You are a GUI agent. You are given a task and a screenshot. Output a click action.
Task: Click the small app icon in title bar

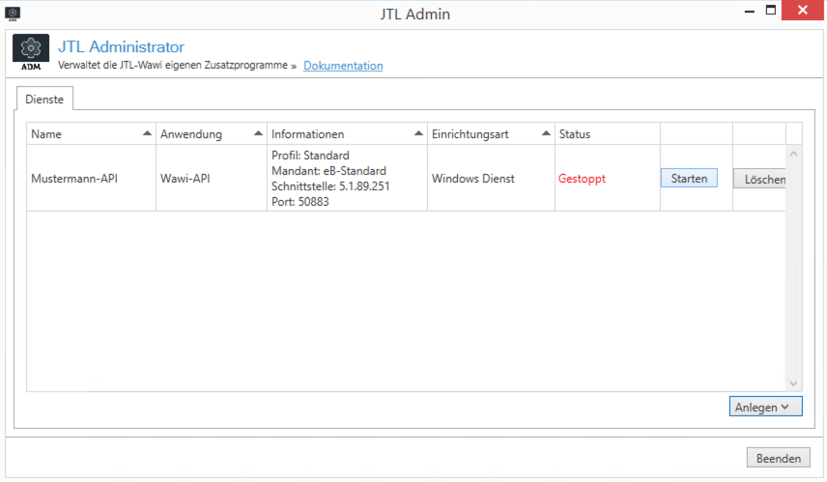click(12, 13)
